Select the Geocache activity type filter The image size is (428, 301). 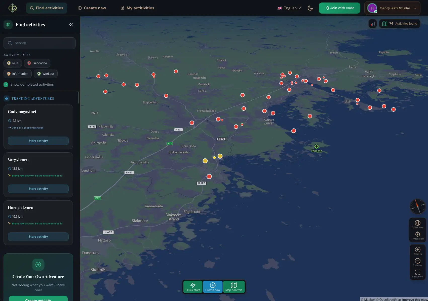[37, 63]
